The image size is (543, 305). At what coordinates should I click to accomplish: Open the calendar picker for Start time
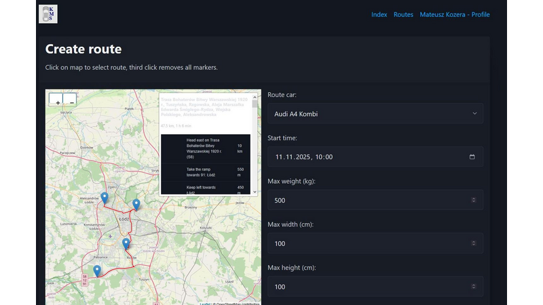[x=472, y=157]
